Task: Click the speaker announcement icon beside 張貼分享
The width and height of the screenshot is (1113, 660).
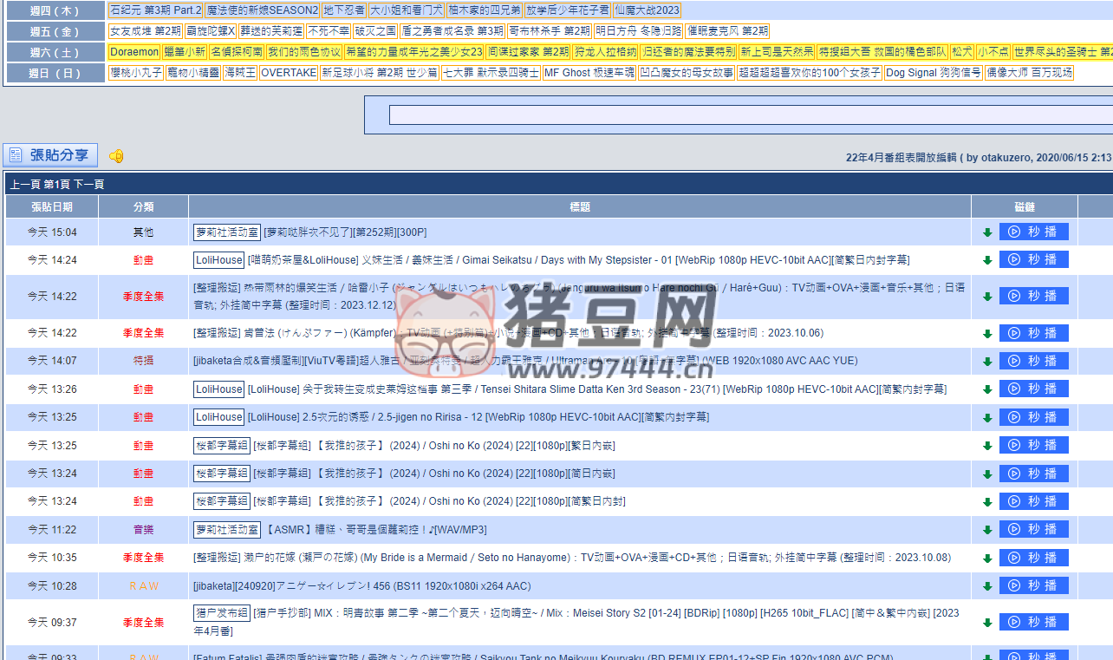Action: pos(116,155)
